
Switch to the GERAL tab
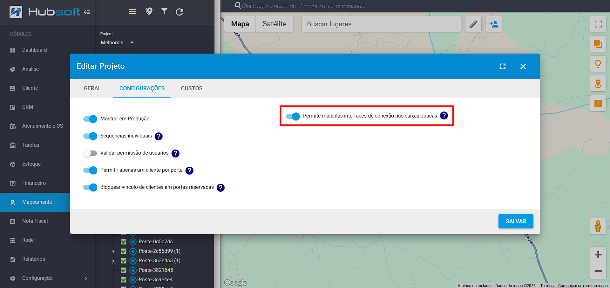pos(92,88)
